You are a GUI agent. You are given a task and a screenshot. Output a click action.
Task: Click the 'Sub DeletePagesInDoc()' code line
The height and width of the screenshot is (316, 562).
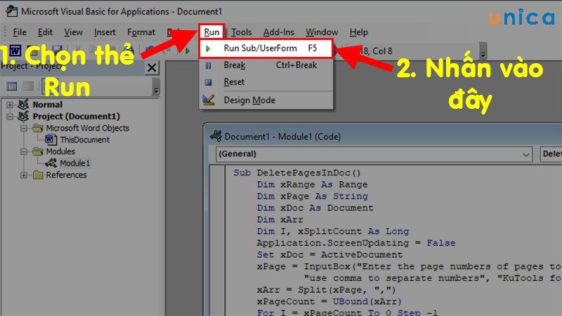click(296, 173)
